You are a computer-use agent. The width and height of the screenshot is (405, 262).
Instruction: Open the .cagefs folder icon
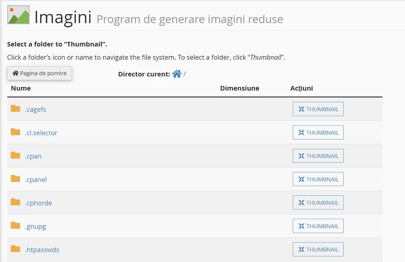(x=16, y=109)
